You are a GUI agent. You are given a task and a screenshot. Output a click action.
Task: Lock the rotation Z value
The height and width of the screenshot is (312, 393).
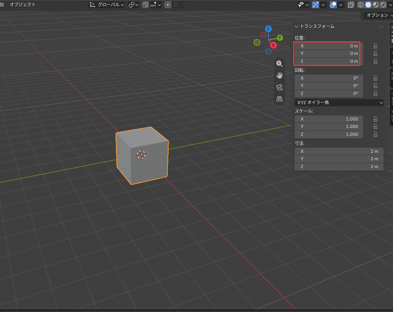(375, 94)
